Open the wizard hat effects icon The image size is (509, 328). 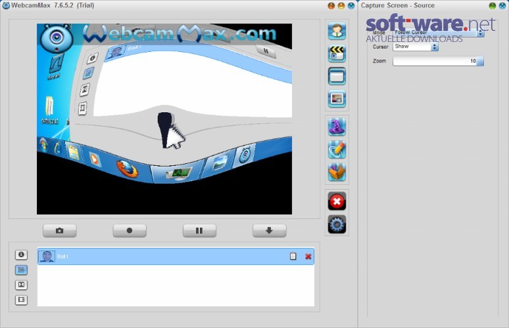coord(337,127)
